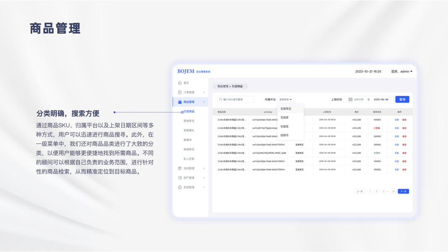Click the BOJEM logo
448x252 pixels.
pyautogui.click(x=186, y=71)
